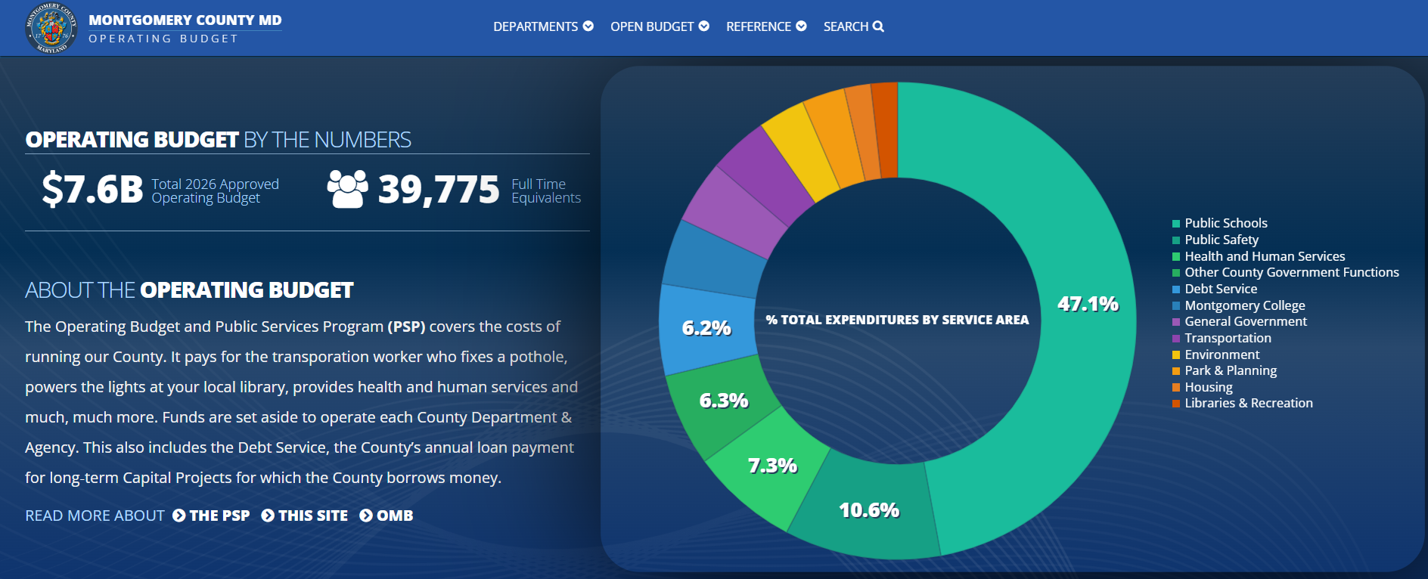The image size is (1428, 579).
Task: Click the arrow icon before THE PSP
Action: (x=179, y=516)
